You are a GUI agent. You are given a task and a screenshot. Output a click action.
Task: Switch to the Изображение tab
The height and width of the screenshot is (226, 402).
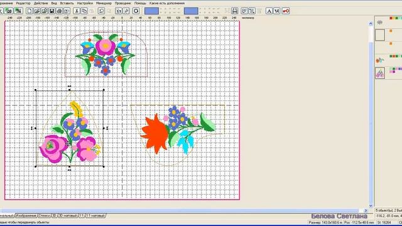point(26,216)
